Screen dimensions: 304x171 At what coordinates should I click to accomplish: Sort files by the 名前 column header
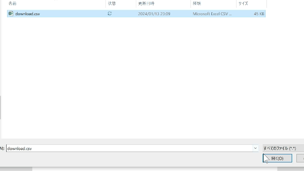tap(12, 3)
